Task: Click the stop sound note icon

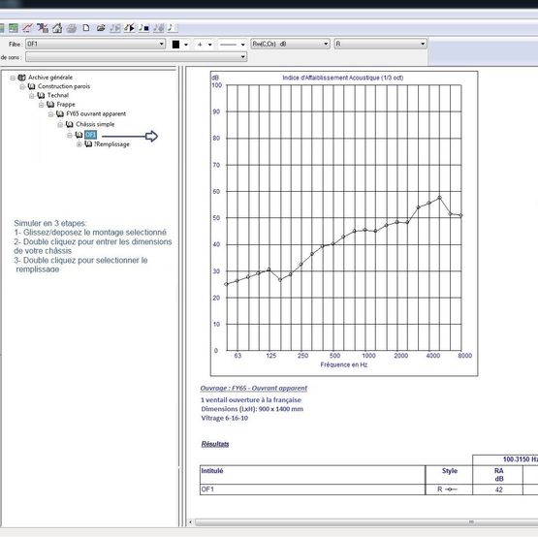Action: [x=143, y=28]
